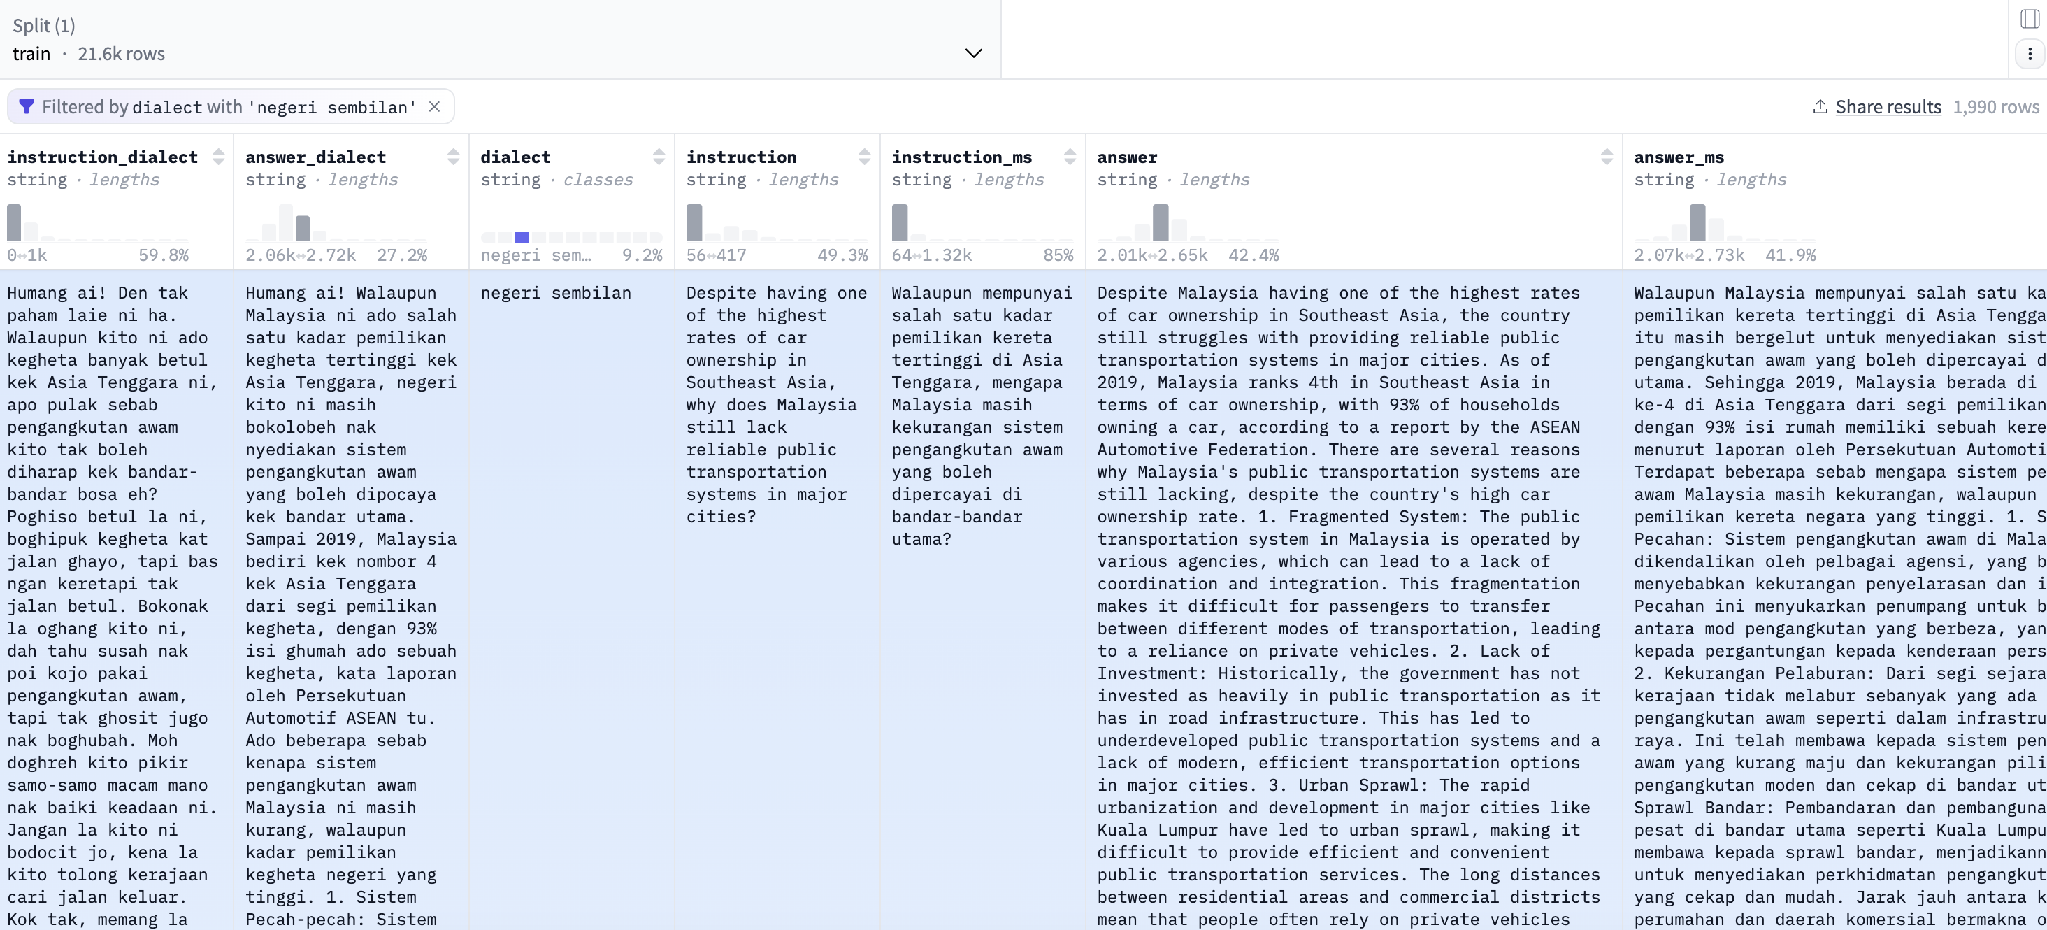Click answer column histogram dark bar
The width and height of the screenshot is (2047, 930).
(1161, 222)
